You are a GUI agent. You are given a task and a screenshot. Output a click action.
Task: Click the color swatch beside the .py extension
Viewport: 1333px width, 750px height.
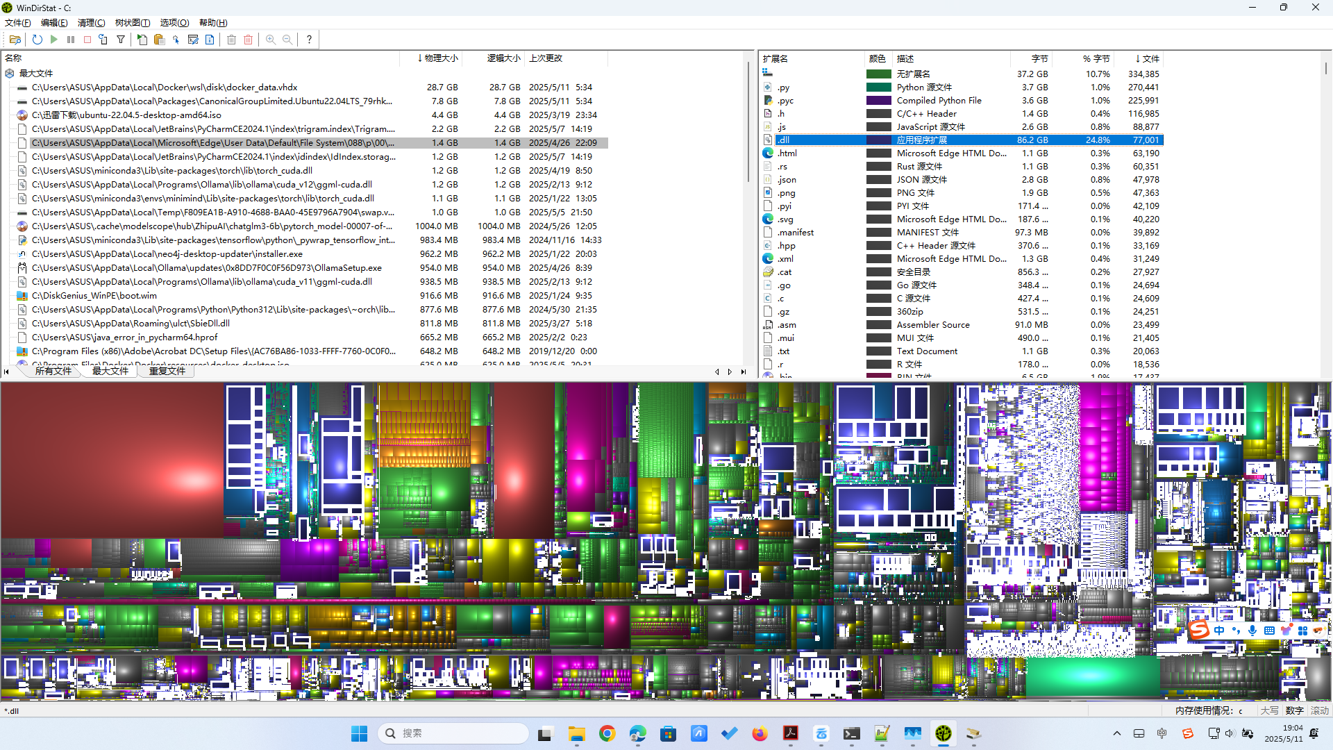coord(878,87)
